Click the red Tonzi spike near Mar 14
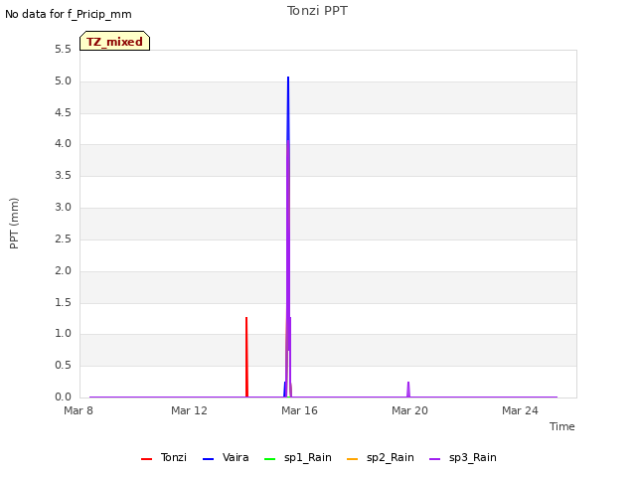This screenshot has height=477, width=636. click(x=246, y=357)
